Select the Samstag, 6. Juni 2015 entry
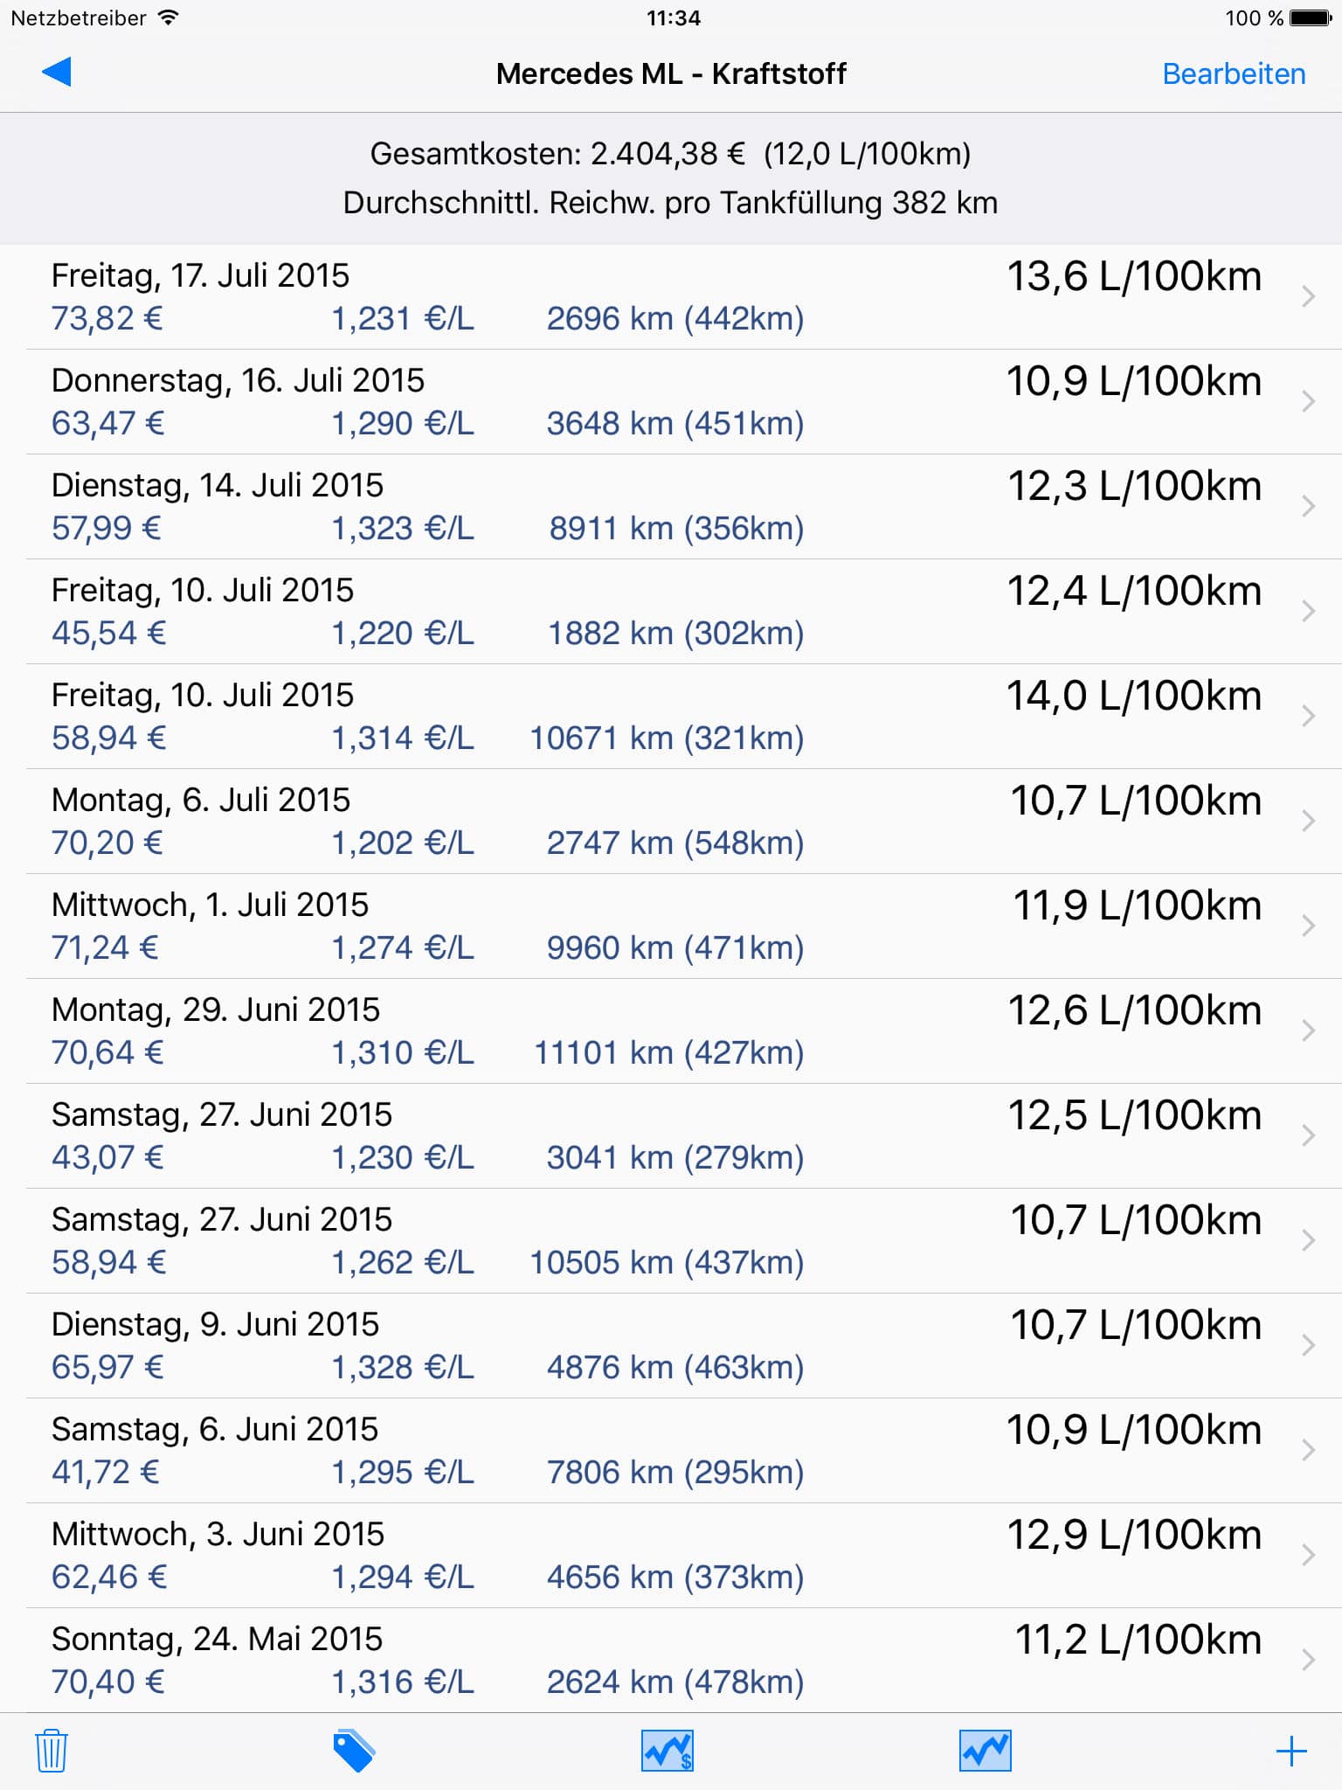Viewport: 1342px width, 1790px height. [671, 1451]
